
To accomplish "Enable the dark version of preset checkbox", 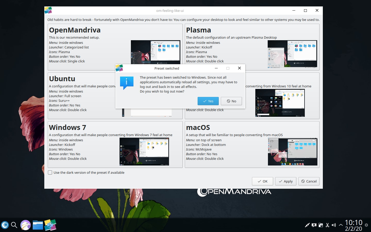I will point(50,172).
